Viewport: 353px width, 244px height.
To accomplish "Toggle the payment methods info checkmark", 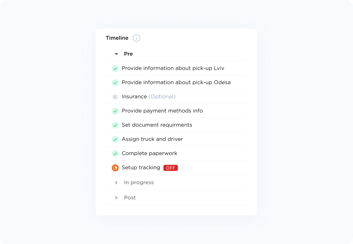I will [x=115, y=111].
